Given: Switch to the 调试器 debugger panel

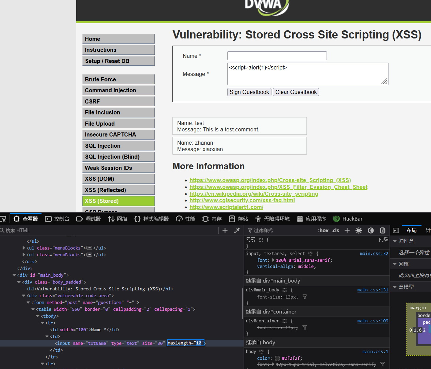Looking at the screenshot, I should [88, 219].
